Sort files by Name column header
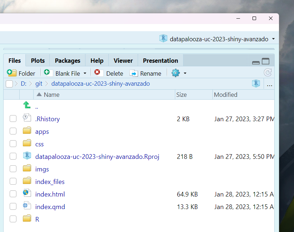This screenshot has width=294, height=232. click(x=52, y=95)
